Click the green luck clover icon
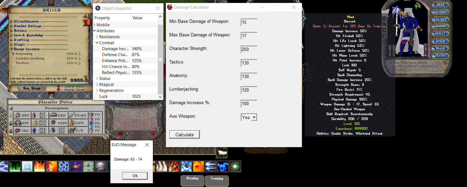Image resolution: width=467 pixels, height=187 pixels. [53, 123]
